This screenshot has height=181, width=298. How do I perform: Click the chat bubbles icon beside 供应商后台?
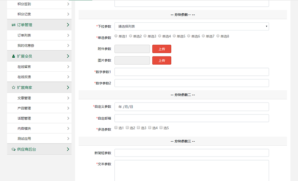point(13,149)
